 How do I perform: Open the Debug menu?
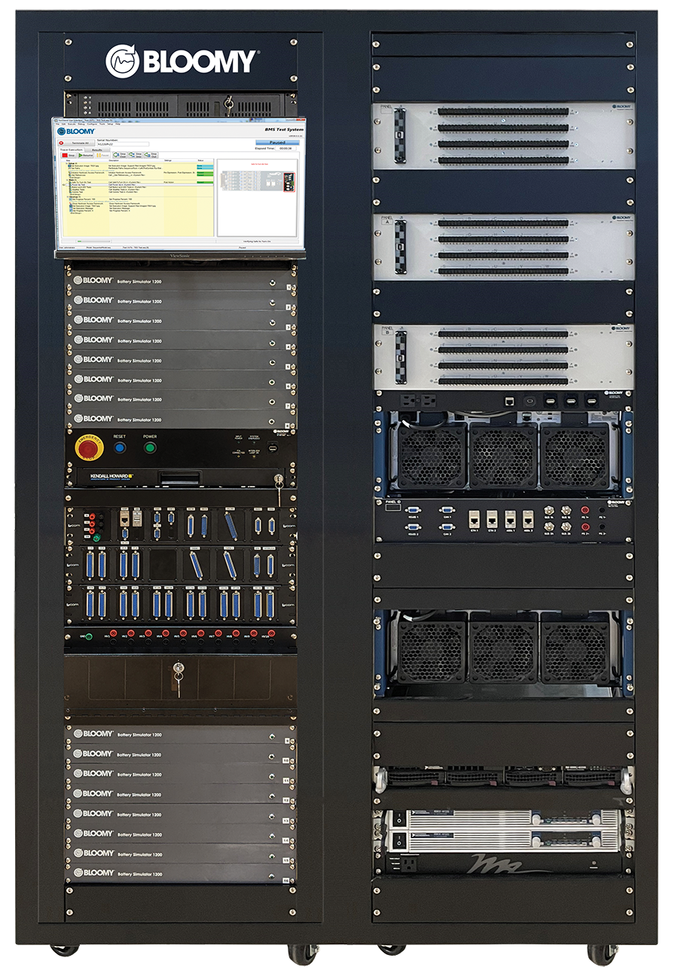81,124
